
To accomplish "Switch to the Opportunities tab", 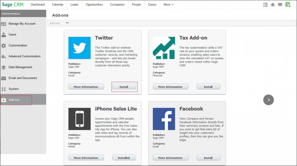I will click(x=94, y=5).
